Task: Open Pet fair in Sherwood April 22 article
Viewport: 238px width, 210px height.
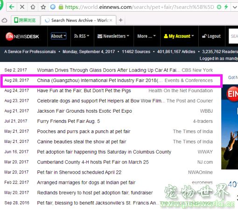Action: pos(79,172)
